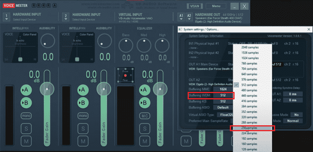Open the VBAN panel

[x=195, y=6]
